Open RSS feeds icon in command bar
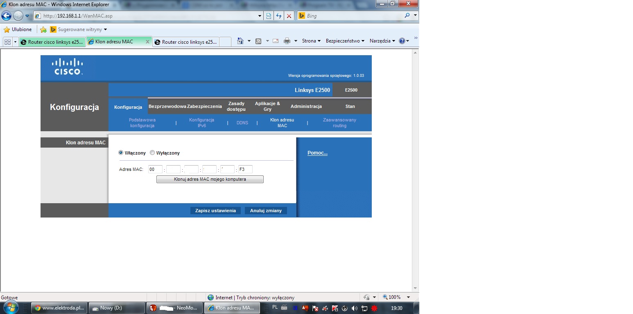Viewport: 633px width, 314px height. click(258, 41)
